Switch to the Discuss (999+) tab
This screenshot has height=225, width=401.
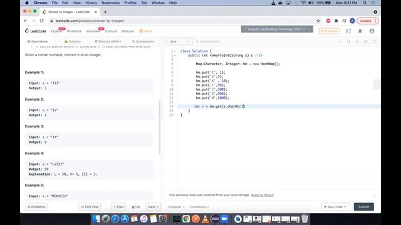tap(108, 41)
